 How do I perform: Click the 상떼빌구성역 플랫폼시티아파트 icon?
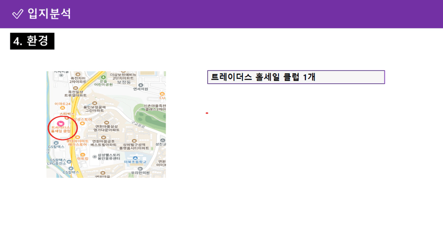pos(134,141)
